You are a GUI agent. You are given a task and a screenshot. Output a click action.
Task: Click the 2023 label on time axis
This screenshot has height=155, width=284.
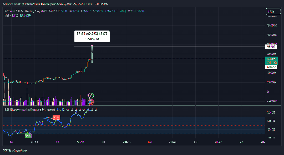click(x=34, y=142)
